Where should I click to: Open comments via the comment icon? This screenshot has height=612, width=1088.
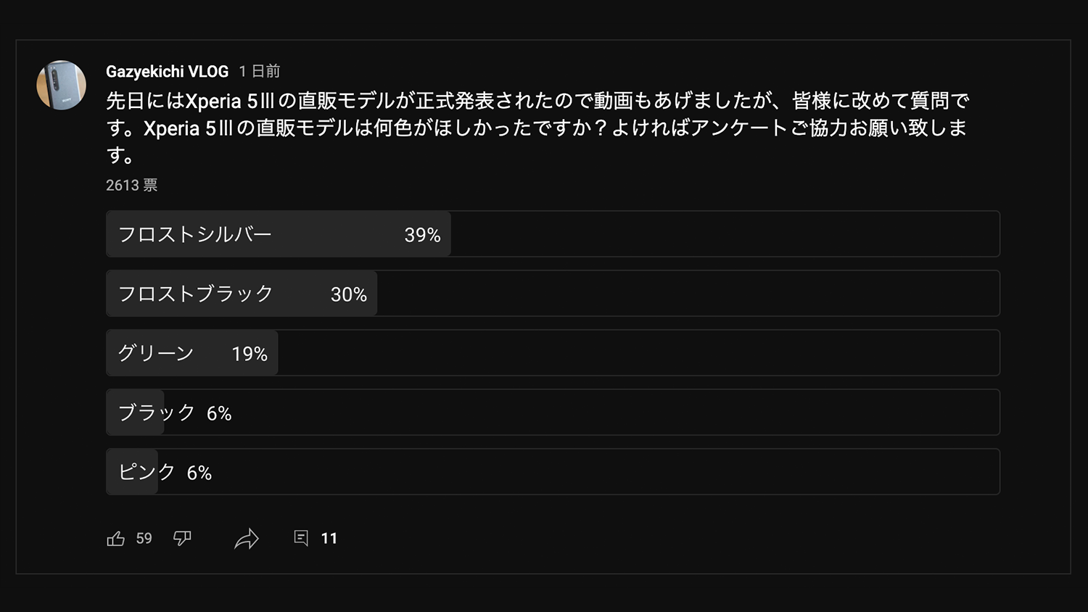pos(301,538)
